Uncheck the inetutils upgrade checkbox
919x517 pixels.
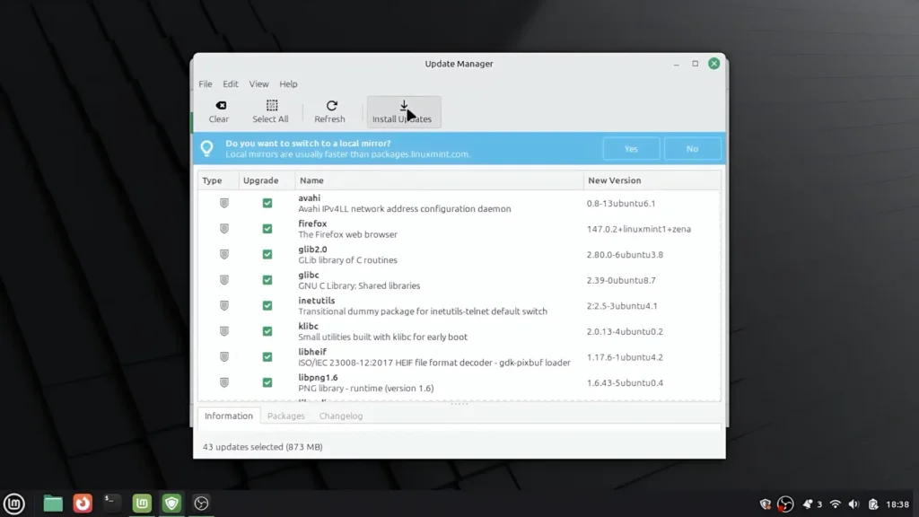[x=267, y=305]
